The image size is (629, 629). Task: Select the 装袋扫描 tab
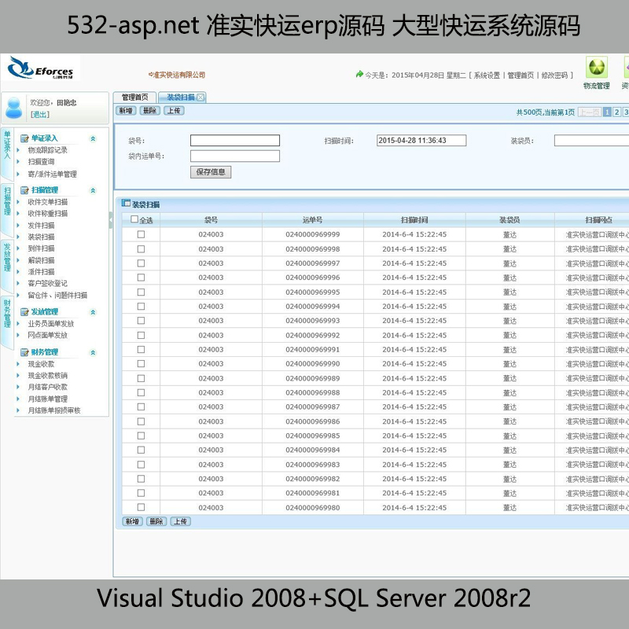(181, 97)
